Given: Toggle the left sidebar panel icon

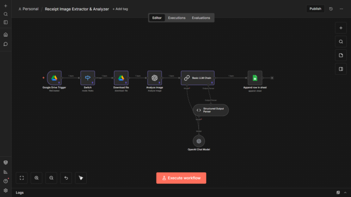Looking at the screenshot, I should click(x=5, y=22).
